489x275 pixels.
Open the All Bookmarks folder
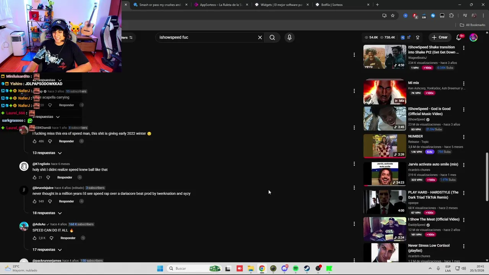click(x=473, y=25)
